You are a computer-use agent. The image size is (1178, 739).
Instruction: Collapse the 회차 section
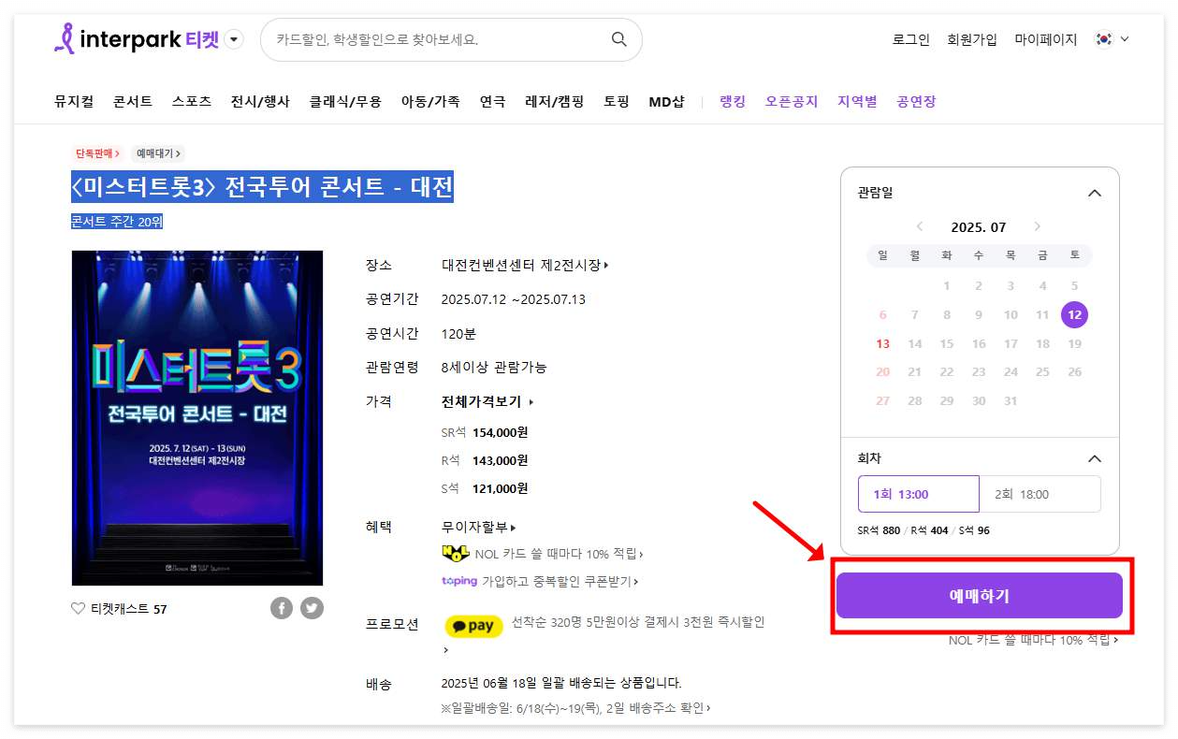[1094, 459]
